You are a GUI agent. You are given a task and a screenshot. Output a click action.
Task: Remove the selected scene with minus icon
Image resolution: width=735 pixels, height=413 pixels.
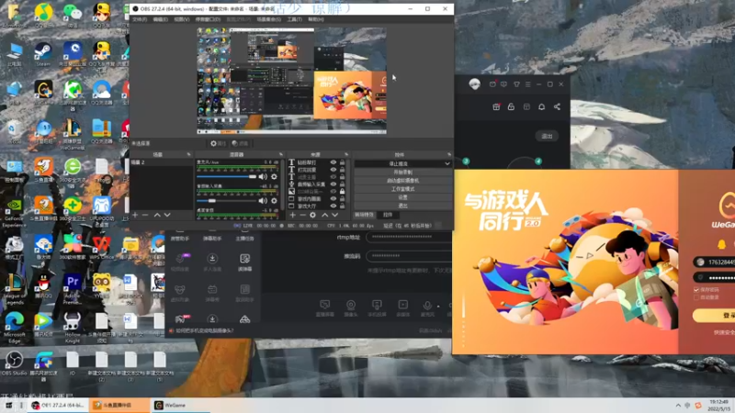click(145, 215)
